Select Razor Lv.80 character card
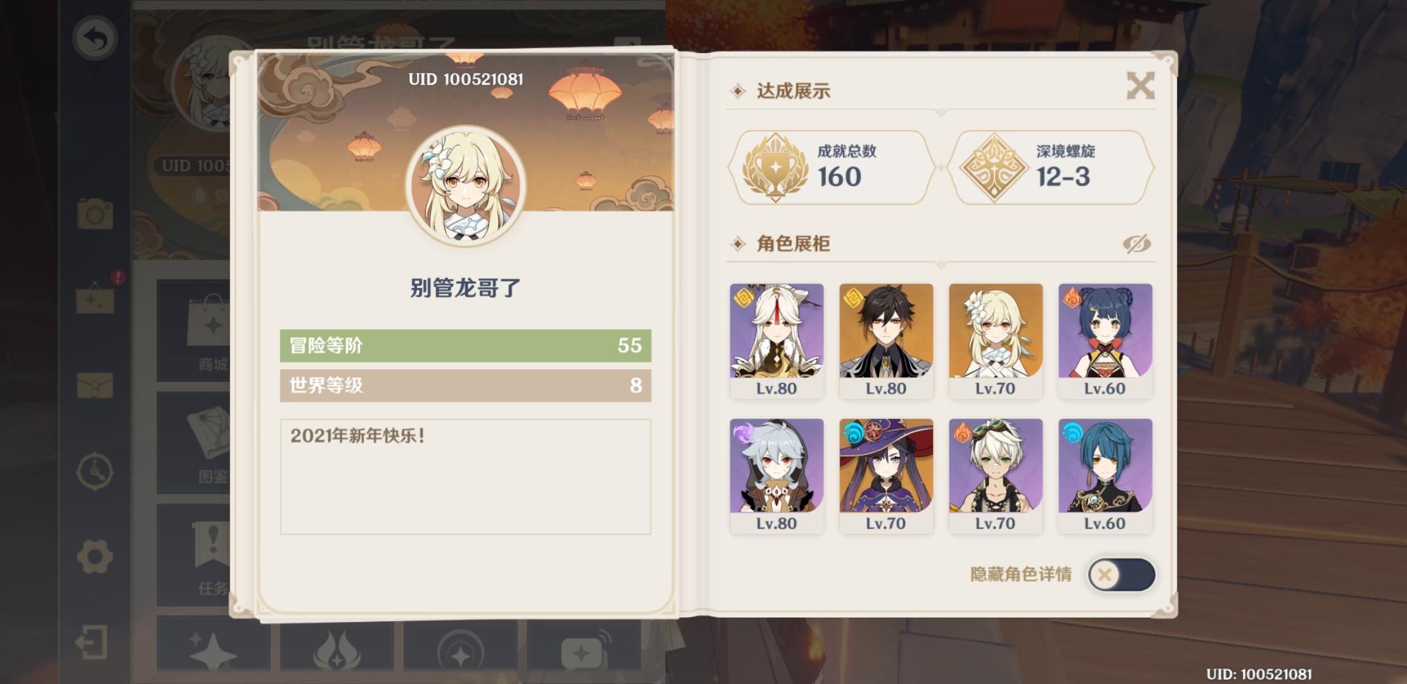The height and width of the screenshot is (684, 1407). [776, 476]
